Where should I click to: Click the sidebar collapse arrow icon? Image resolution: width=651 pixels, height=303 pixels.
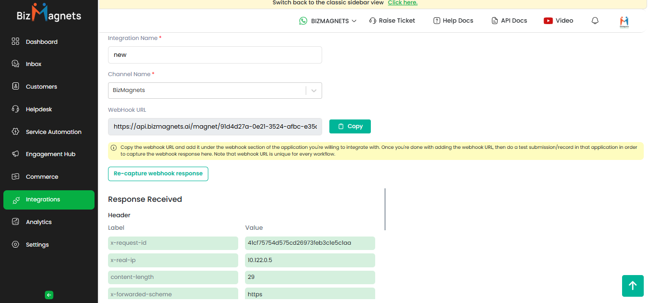click(x=49, y=295)
